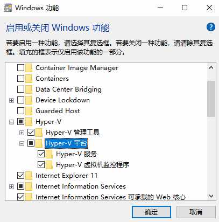Expand the Device Lockdown tree node
The width and height of the screenshot is (219, 222).
click(x=11, y=100)
